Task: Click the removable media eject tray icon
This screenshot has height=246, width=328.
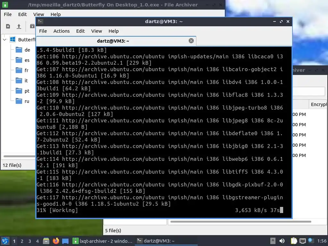Action: (x=273, y=241)
